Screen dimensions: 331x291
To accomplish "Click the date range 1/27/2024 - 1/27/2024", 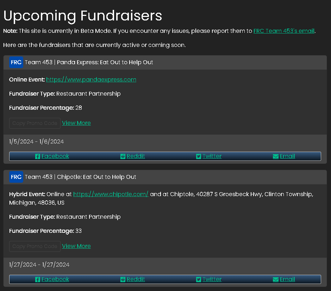I will 39,265.
